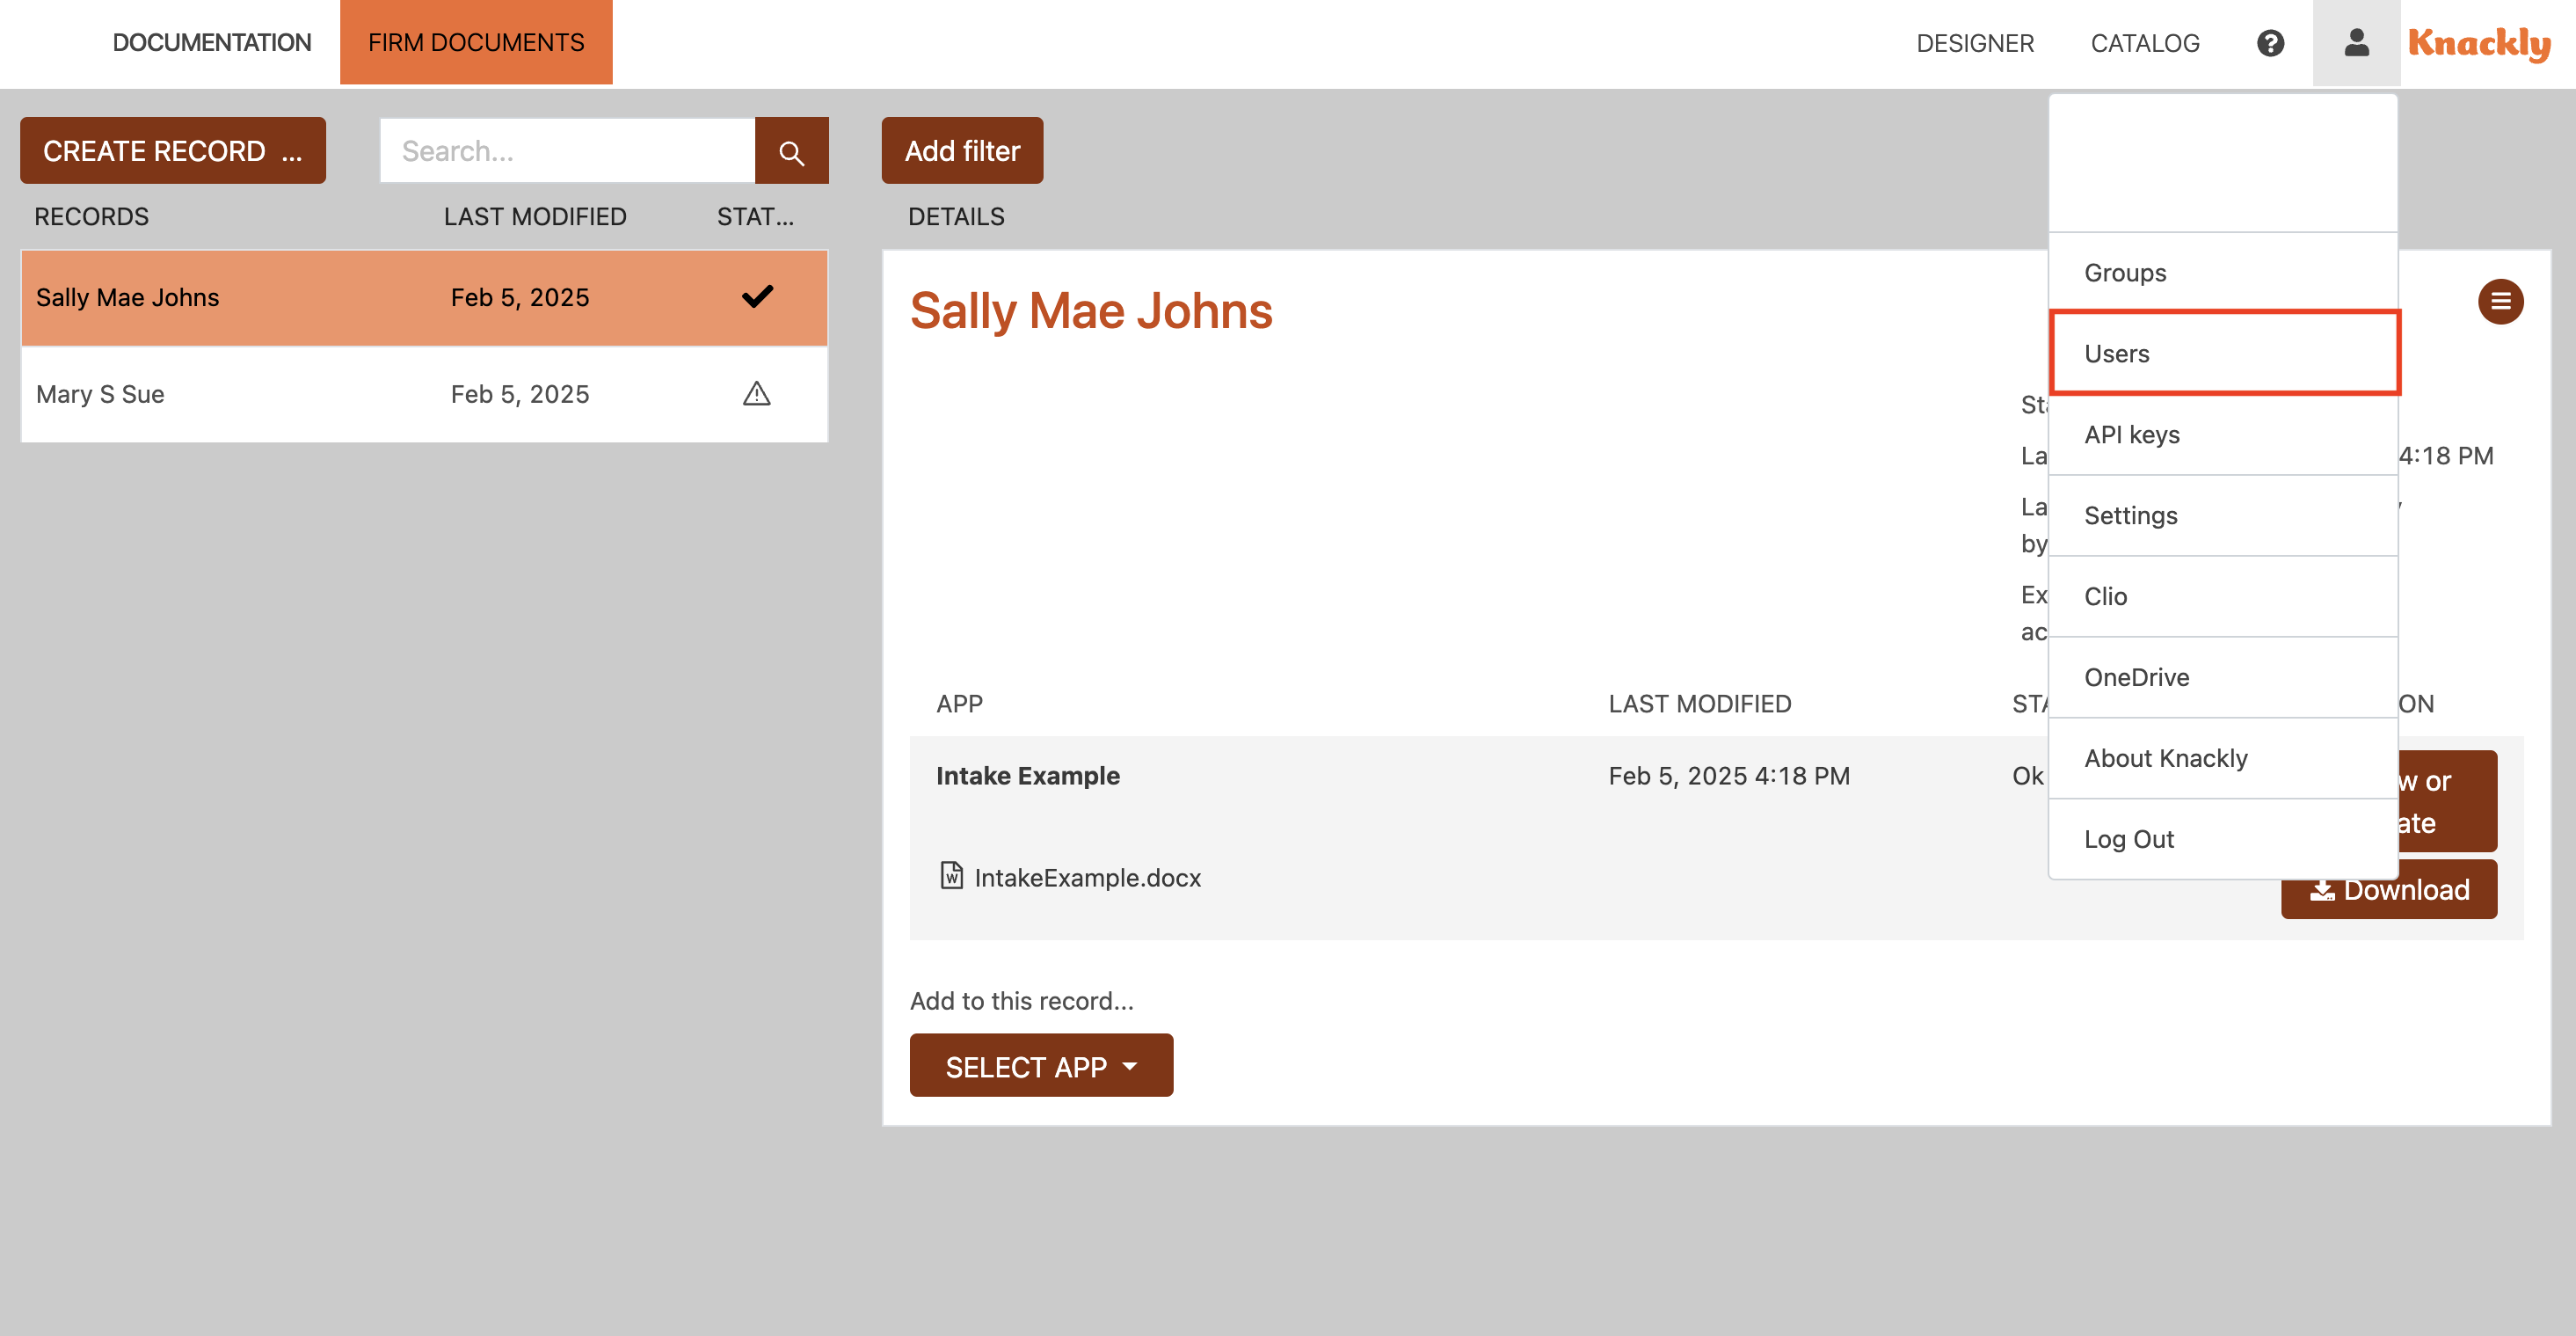Click the Feb 5, 2025 4:18 PM timestamp
This screenshot has width=2576, height=1336.
point(1729,776)
